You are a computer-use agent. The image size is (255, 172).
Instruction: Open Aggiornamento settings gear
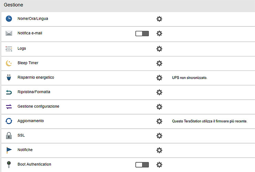(x=159, y=121)
